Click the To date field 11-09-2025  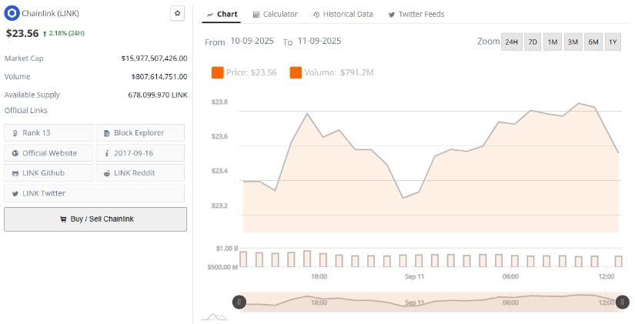319,41
